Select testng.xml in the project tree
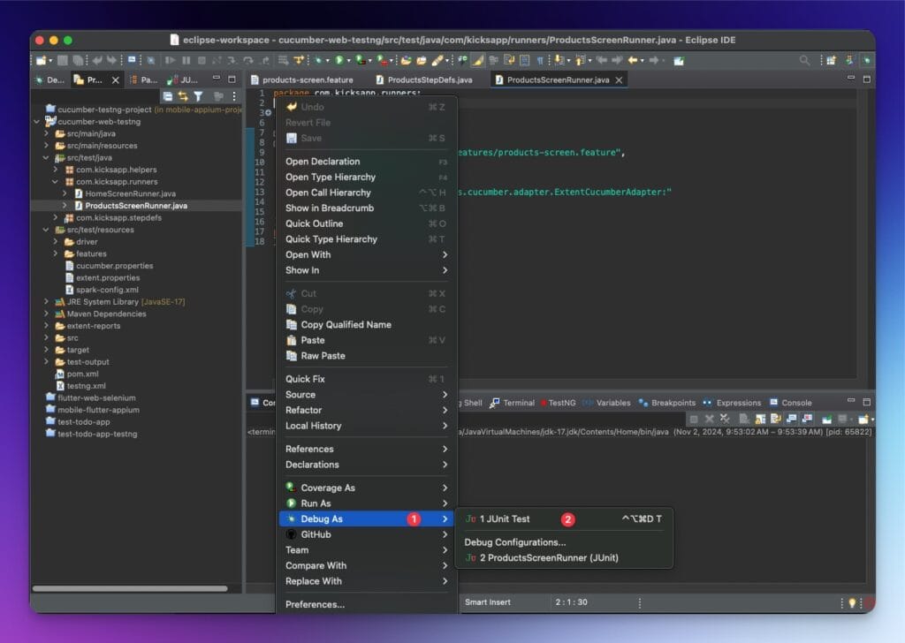This screenshot has height=643, width=905. pyautogui.click(x=86, y=386)
